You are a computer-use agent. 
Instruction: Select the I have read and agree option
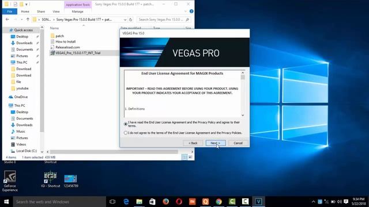coord(126,124)
